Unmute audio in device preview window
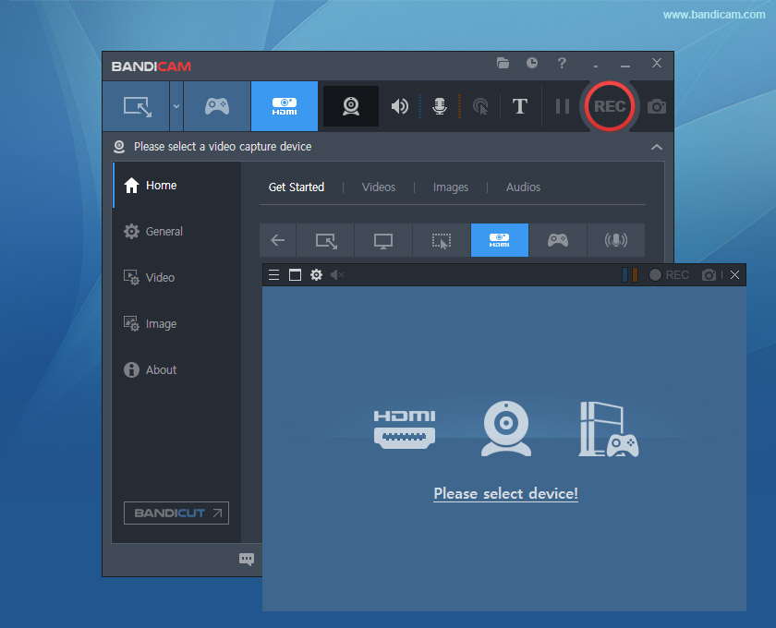 click(337, 275)
